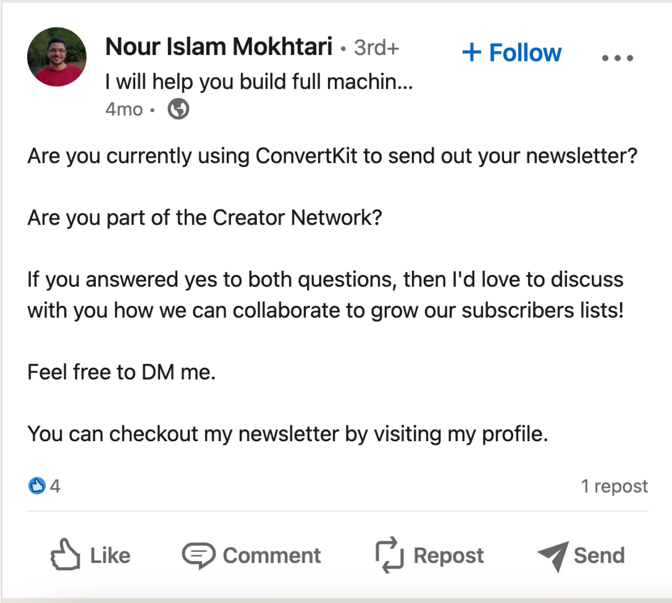The width and height of the screenshot is (672, 603).
Task: Click the Like thumbs-up icon
Action: [65, 555]
